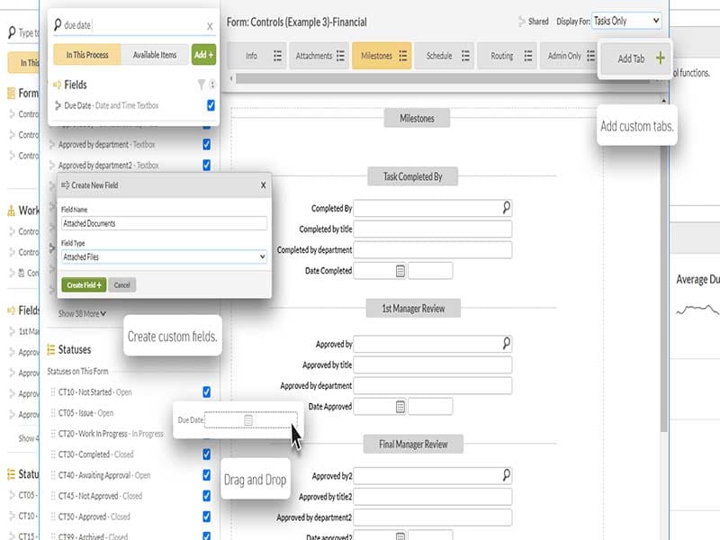Screen dimensions: 720x540
Task: Click the person lookup icon beside Completed By
Action: point(507,208)
